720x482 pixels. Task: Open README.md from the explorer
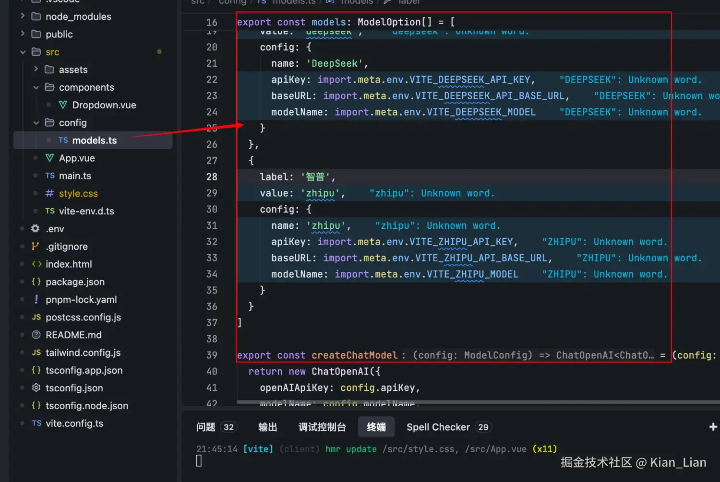(73, 335)
